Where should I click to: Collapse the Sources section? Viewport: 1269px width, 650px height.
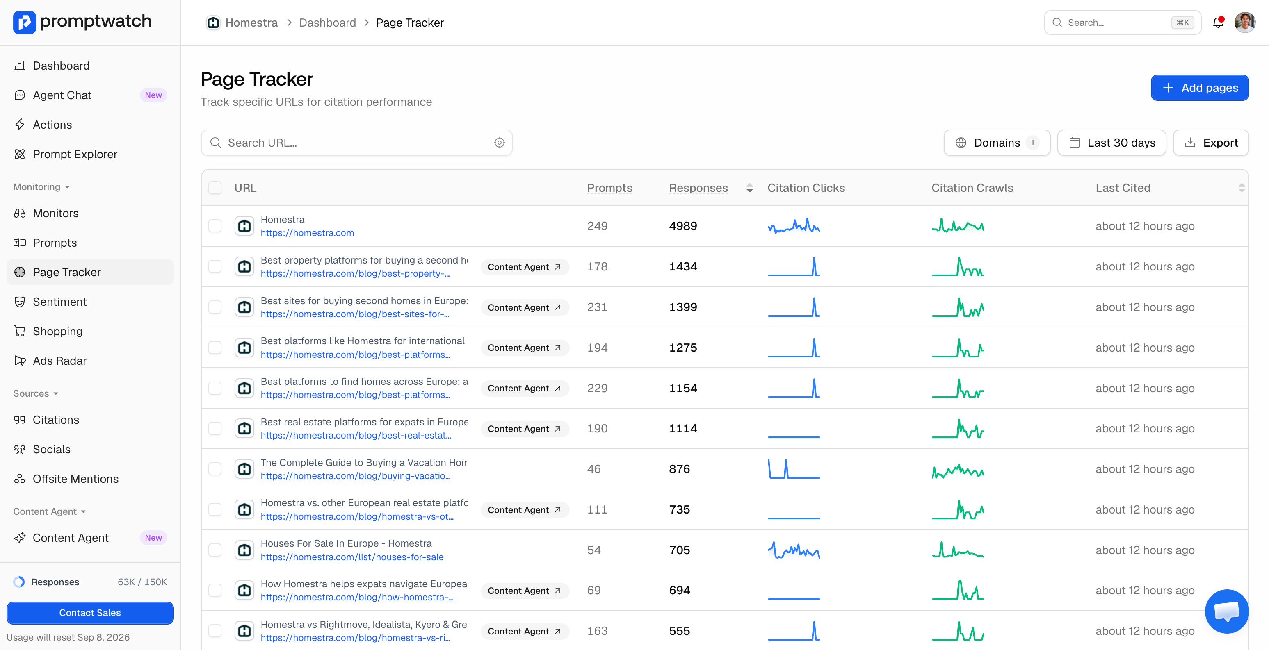click(x=35, y=393)
